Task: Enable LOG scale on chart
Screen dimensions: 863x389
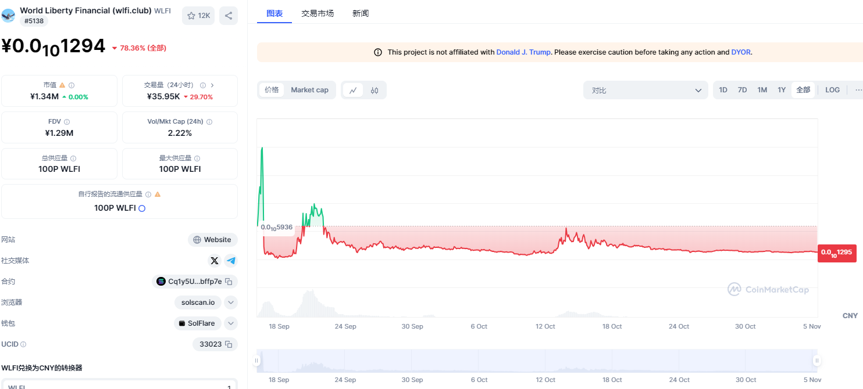Action: 832,90
